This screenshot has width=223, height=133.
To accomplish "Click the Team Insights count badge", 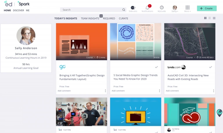I will coord(101,16).
